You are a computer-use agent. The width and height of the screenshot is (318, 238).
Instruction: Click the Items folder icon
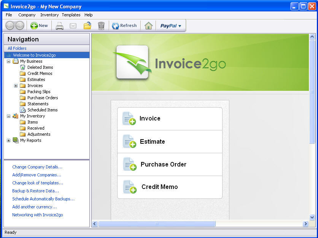23,122
